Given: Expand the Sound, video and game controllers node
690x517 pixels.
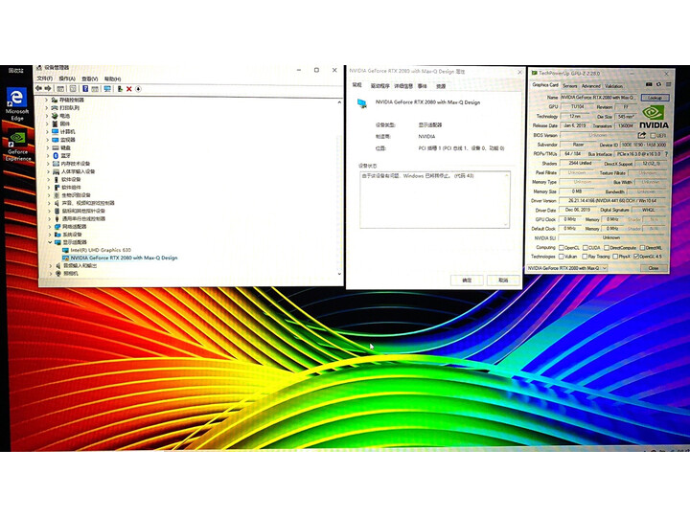Looking at the screenshot, I should point(49,203).
